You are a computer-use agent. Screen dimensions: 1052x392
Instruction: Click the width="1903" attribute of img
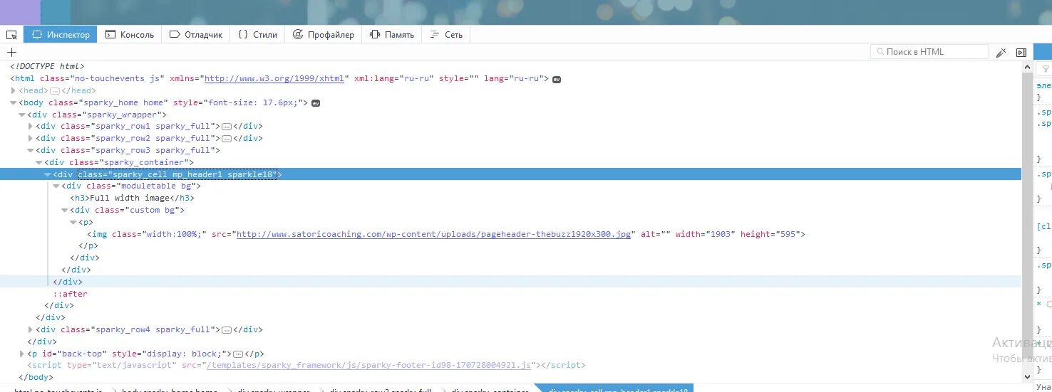(705, 234)
